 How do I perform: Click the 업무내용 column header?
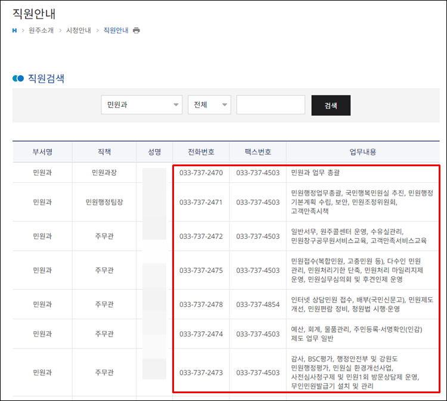363,152
